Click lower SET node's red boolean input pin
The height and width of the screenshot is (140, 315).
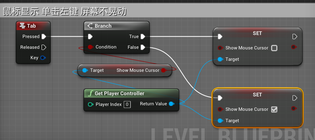(x=220, y=109)
